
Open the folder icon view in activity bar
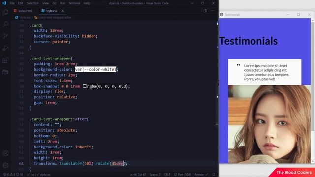click(x=5, y=72)
